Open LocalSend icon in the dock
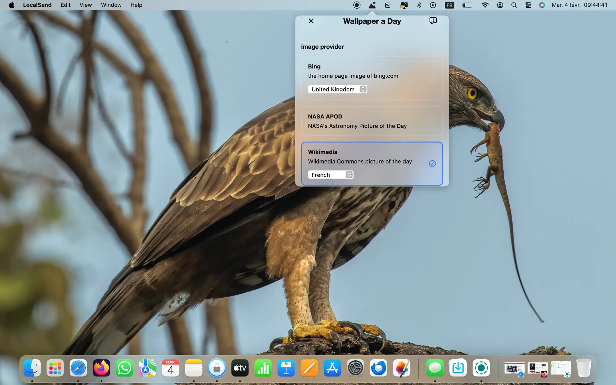The height and width of the screenshot is (385, 616). [x=481, y=368]
